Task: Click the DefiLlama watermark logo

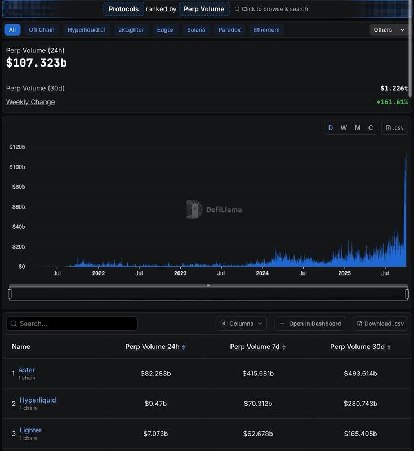Action: click(194, 209)
